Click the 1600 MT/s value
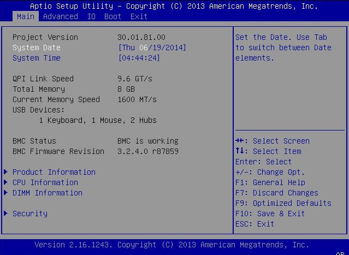Screen dimensions: 349x255 pos(137,99)
